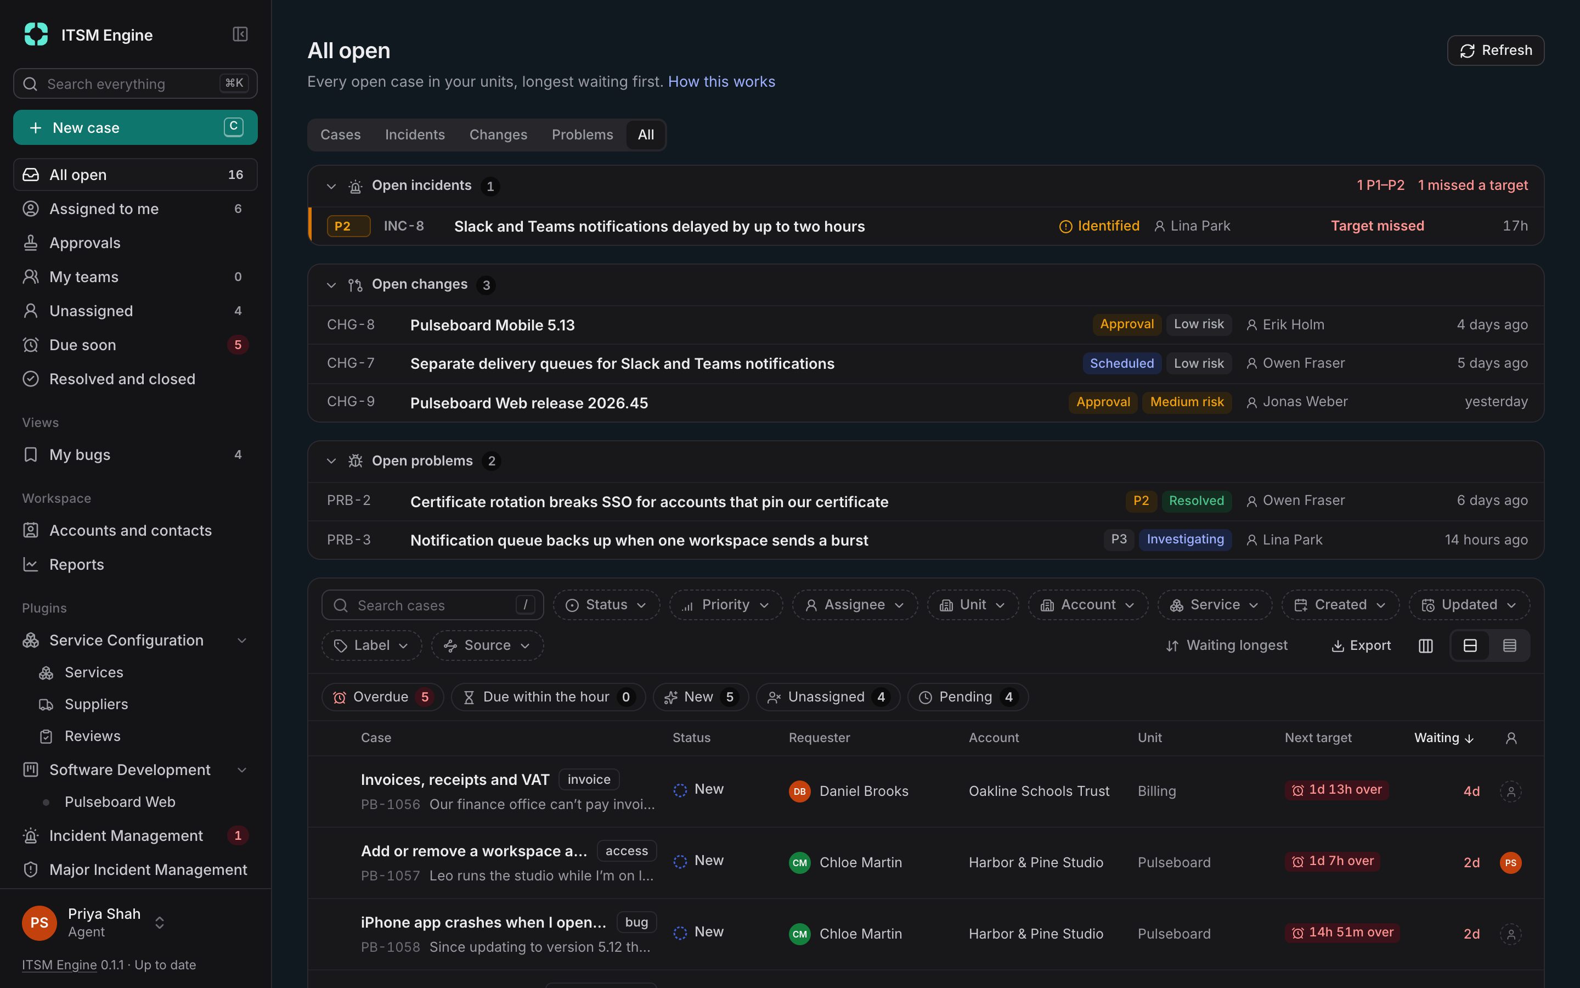This screenshot has width=1580, height=988.
Task: Switch to comfortable row view
Action: pyautogui.click(x=1470, y=645)
